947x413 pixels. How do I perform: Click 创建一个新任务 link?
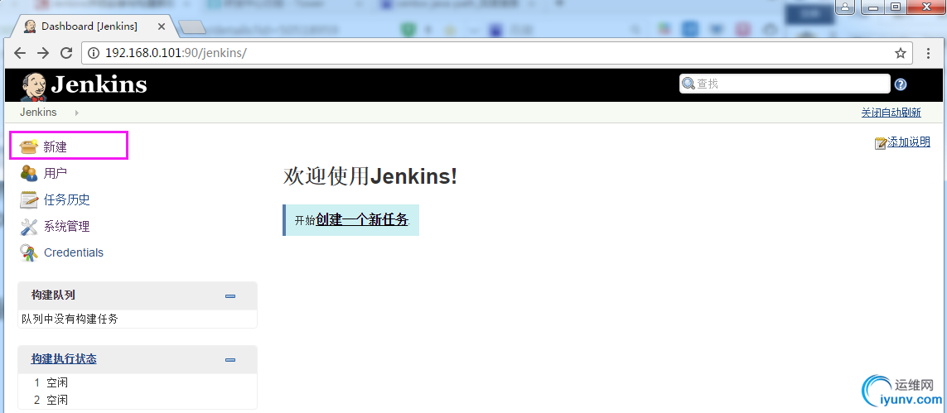tap(362, 220)
